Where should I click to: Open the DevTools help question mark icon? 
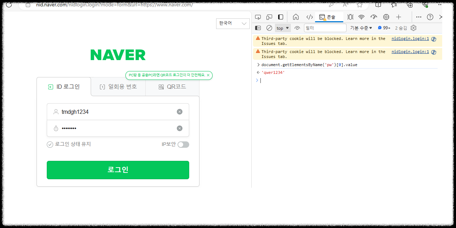coord(430,17)
